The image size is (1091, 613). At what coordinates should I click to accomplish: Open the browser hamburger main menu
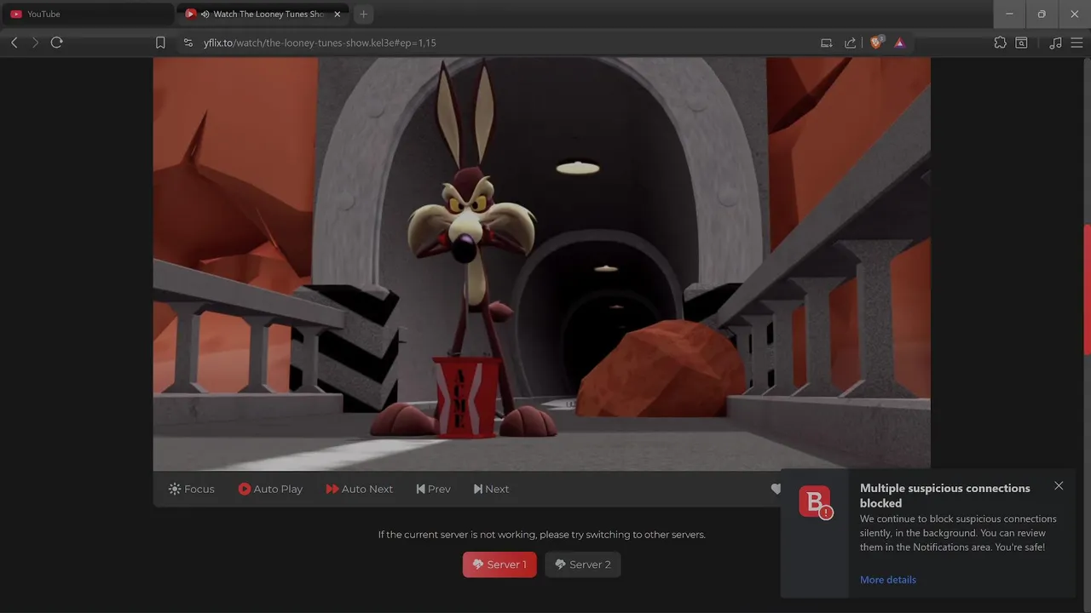pyautogui.click(x=1078, y=43)
